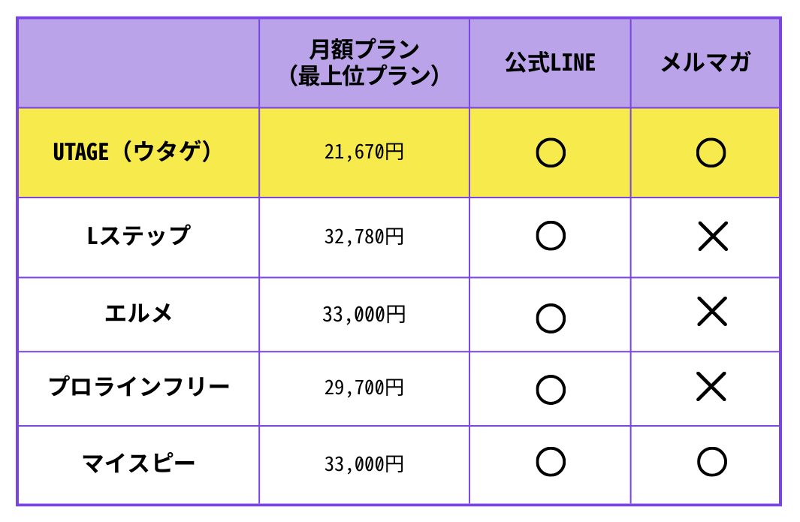Click the circle icon for マイスピー メルマガ
The image size is (800, 522).
tap(711, 462)
